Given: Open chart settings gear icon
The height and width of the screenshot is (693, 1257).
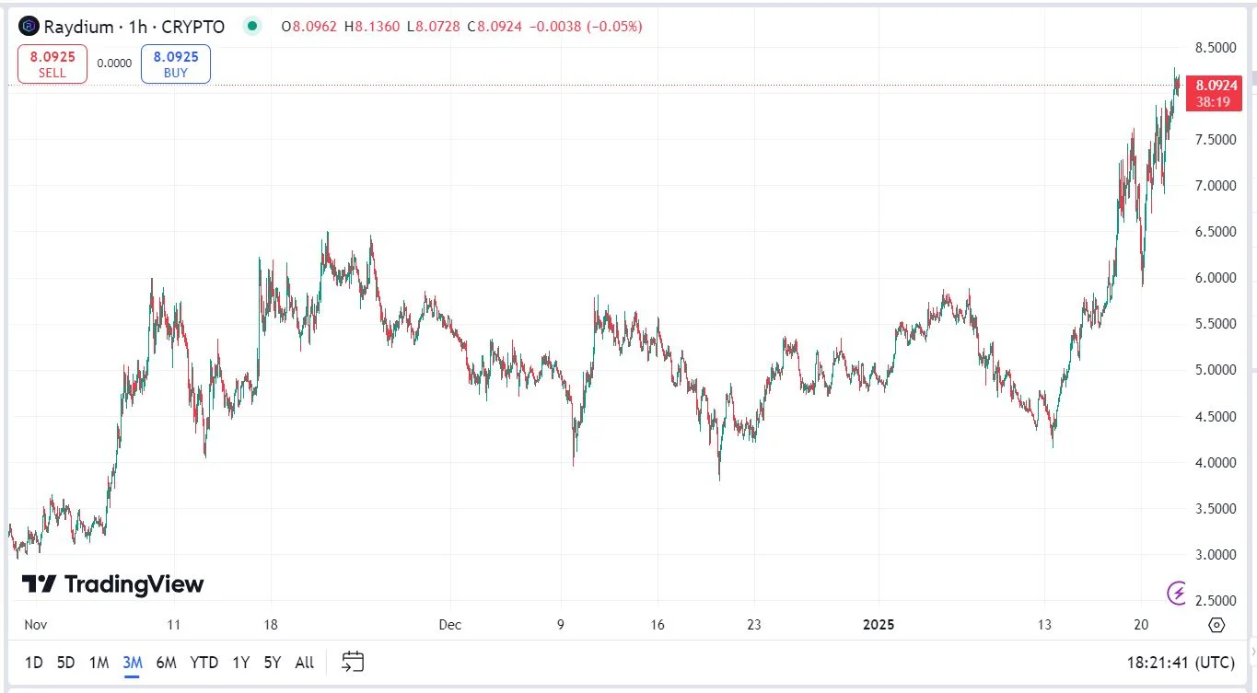Looking at the screenshot, I should 1216,625.
